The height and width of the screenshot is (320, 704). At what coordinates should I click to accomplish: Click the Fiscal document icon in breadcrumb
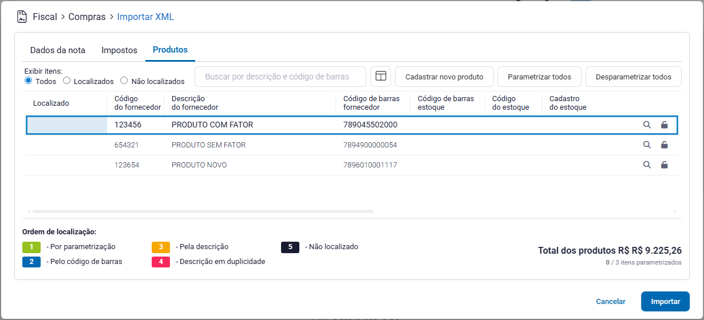pyautogui.click(x=22, y=17)
